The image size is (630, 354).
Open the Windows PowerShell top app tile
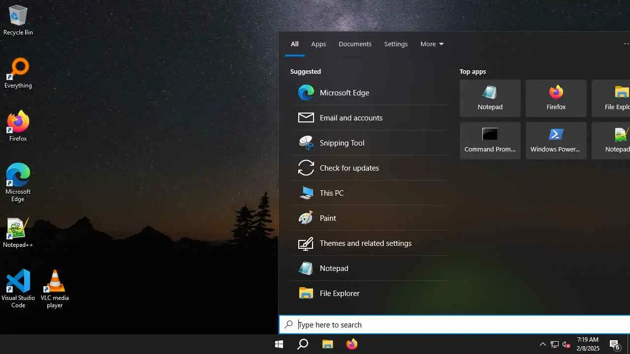[x=556, y=141]
